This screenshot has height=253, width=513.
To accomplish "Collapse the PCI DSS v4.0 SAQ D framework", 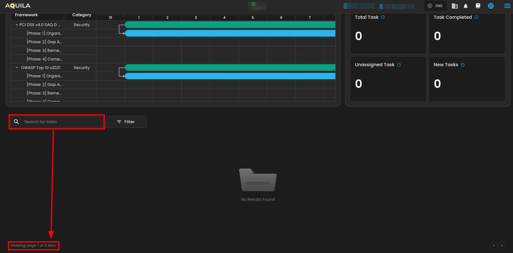I will (17, 25).
